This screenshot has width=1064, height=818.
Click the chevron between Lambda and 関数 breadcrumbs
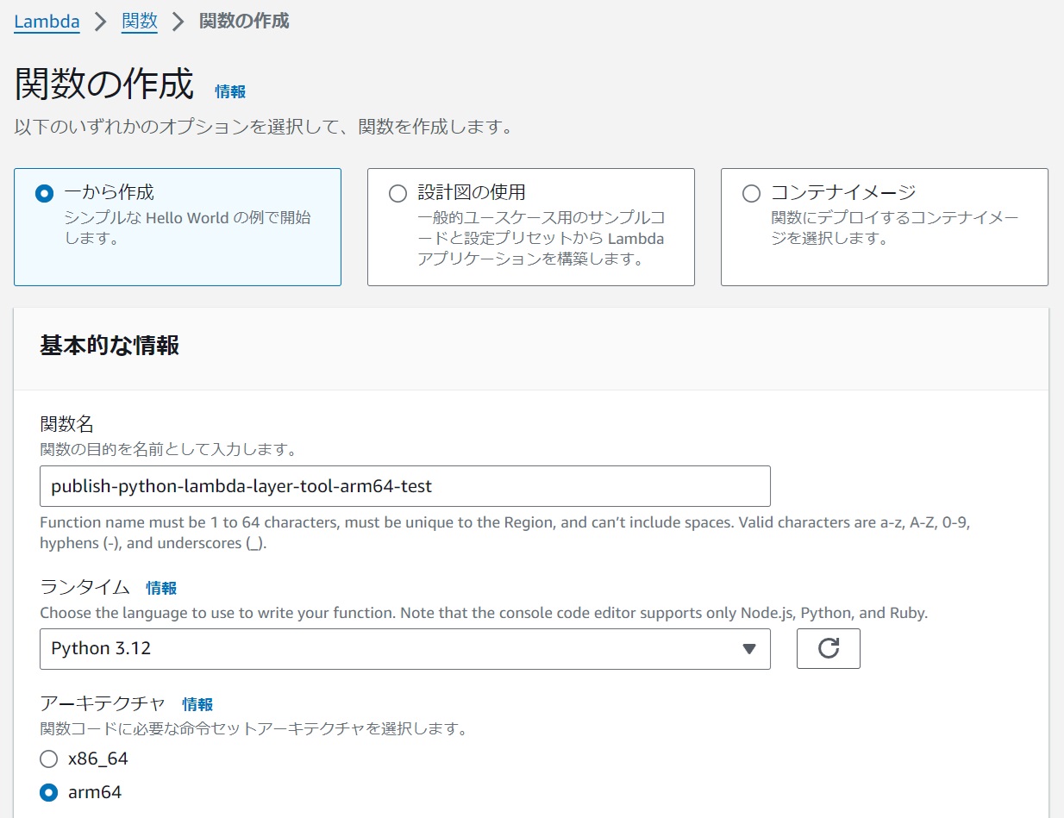tap(101, 22)
